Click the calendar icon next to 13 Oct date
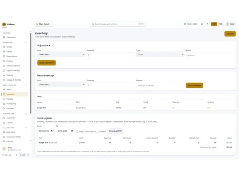Image resolution: width=239 pixels, height=179 pixels. pyautogui.click(x=185, y=24)
